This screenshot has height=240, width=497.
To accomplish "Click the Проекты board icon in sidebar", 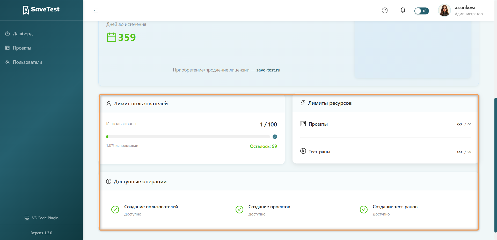I will coord(8,48).
